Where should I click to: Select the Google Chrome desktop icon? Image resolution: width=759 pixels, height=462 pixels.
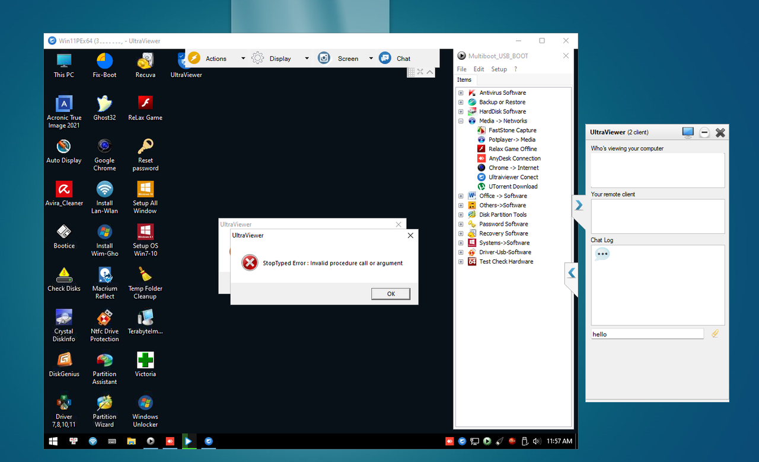tap(104, 155)
